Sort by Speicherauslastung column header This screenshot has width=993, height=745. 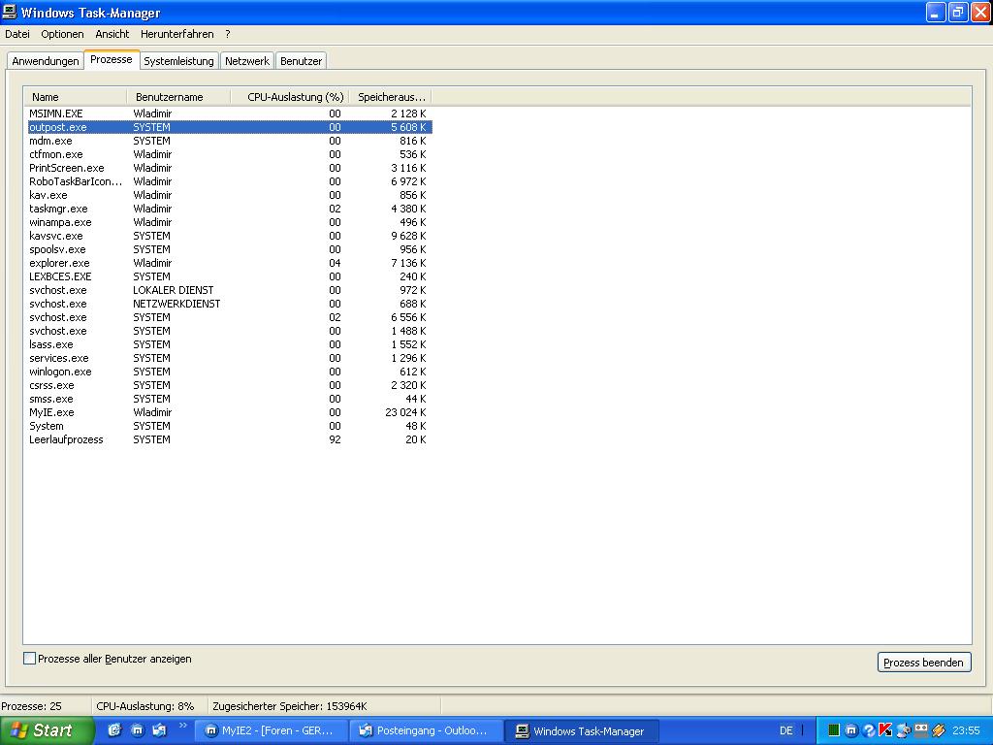pos(390,97)
